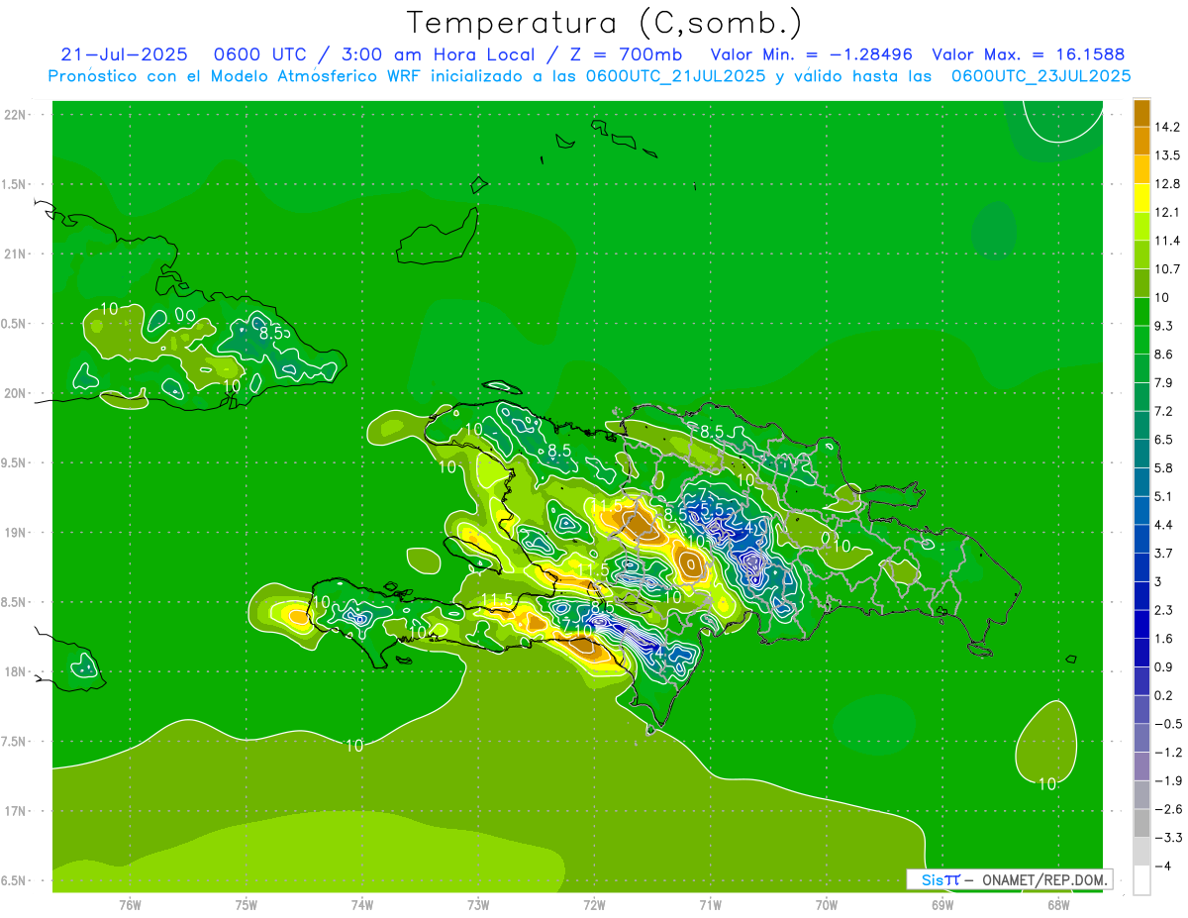This screenshot has height=918, width=1188.
Task: Click the orange swatch between 13.5 and 14.2
Action: [x=1141, y=141]
